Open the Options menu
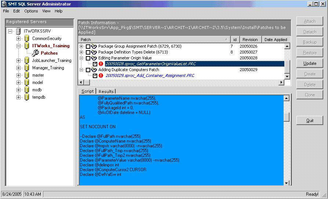 [31, 11]
